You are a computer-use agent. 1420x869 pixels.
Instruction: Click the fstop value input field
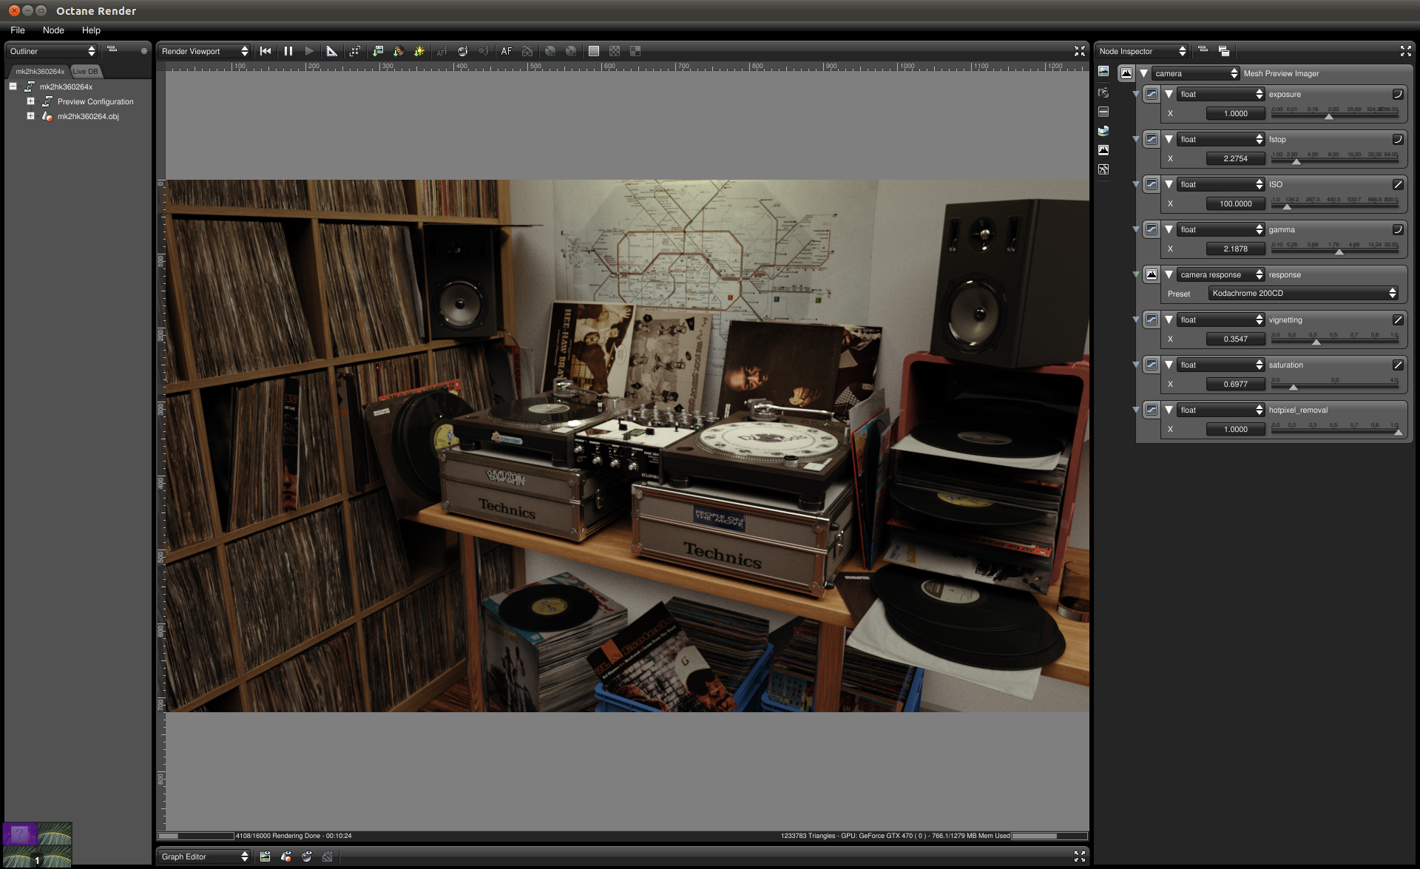point(1234,158)
